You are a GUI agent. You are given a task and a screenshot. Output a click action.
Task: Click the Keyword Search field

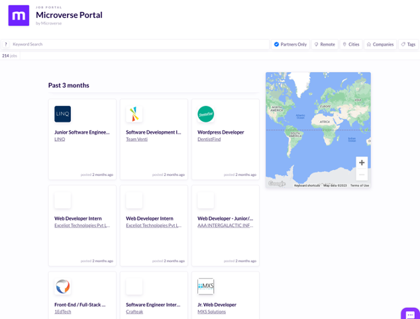(x=139, y=44)
